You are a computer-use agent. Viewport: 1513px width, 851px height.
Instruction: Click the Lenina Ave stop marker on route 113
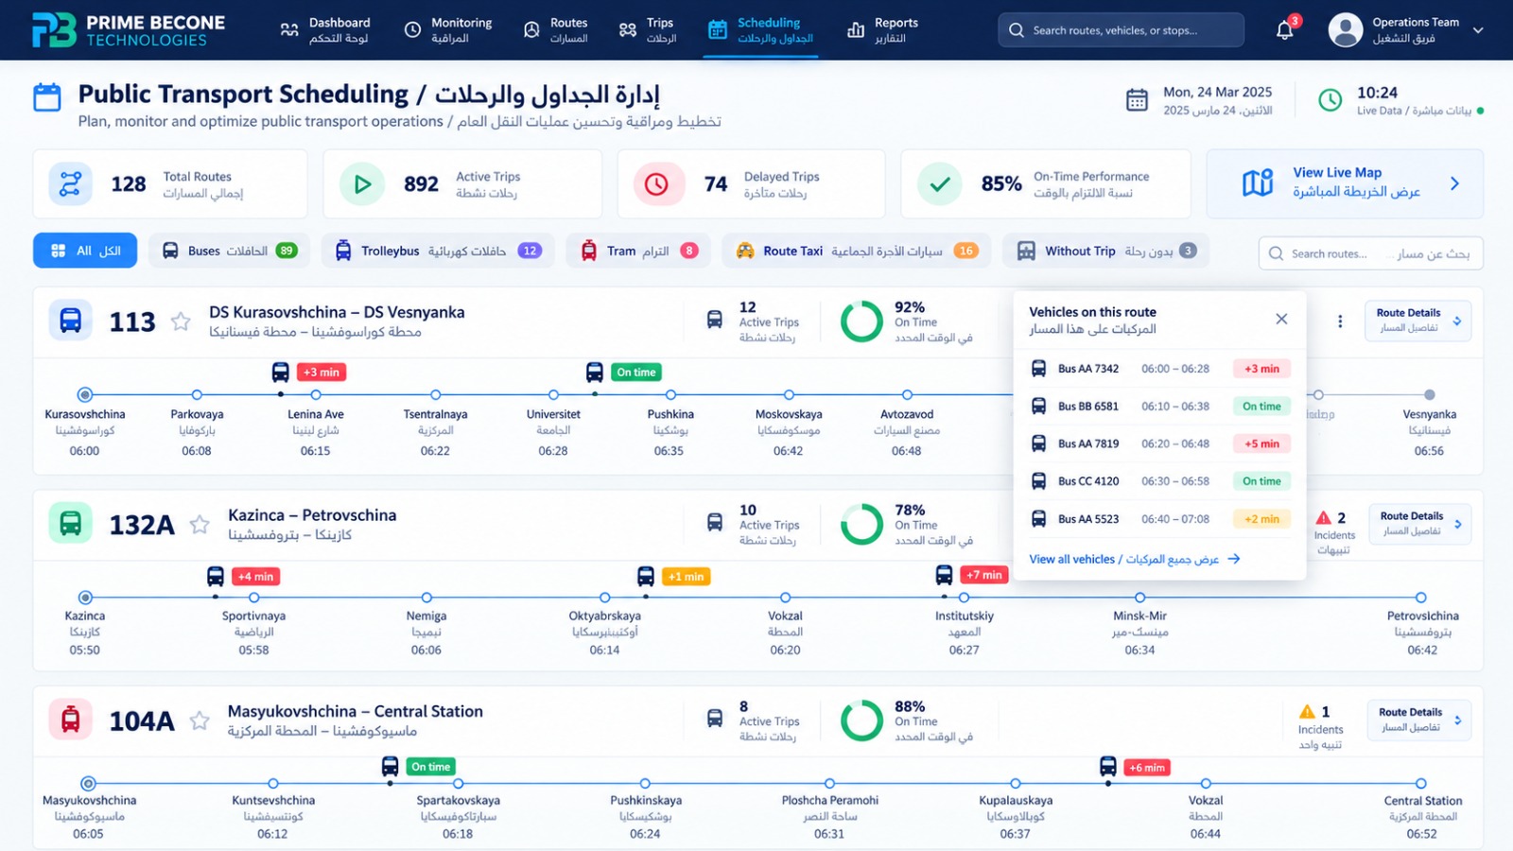[x=315, y=394]
